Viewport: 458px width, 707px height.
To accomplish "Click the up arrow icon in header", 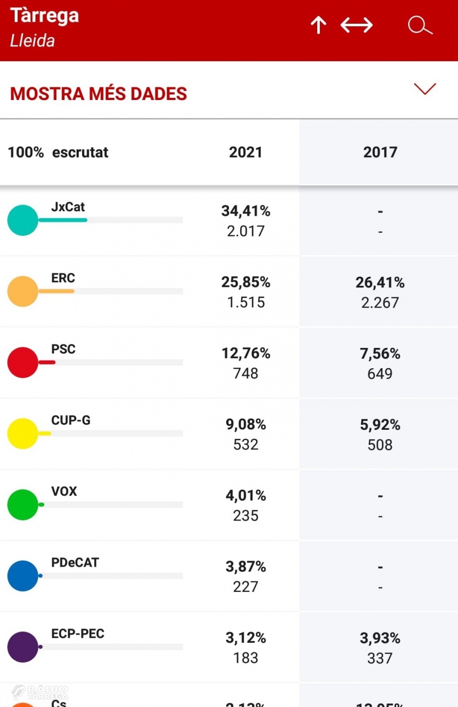I will coord(318,25).
